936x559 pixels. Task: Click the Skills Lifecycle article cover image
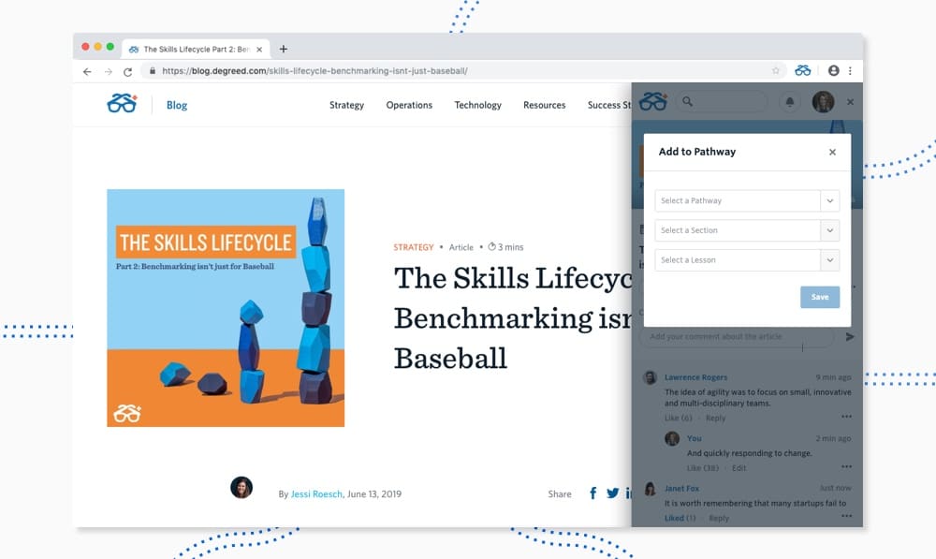point(226,308)
